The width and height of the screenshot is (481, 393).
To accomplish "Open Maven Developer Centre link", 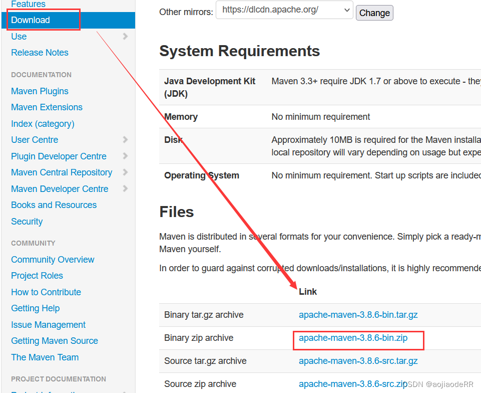I will click(60, 188).
